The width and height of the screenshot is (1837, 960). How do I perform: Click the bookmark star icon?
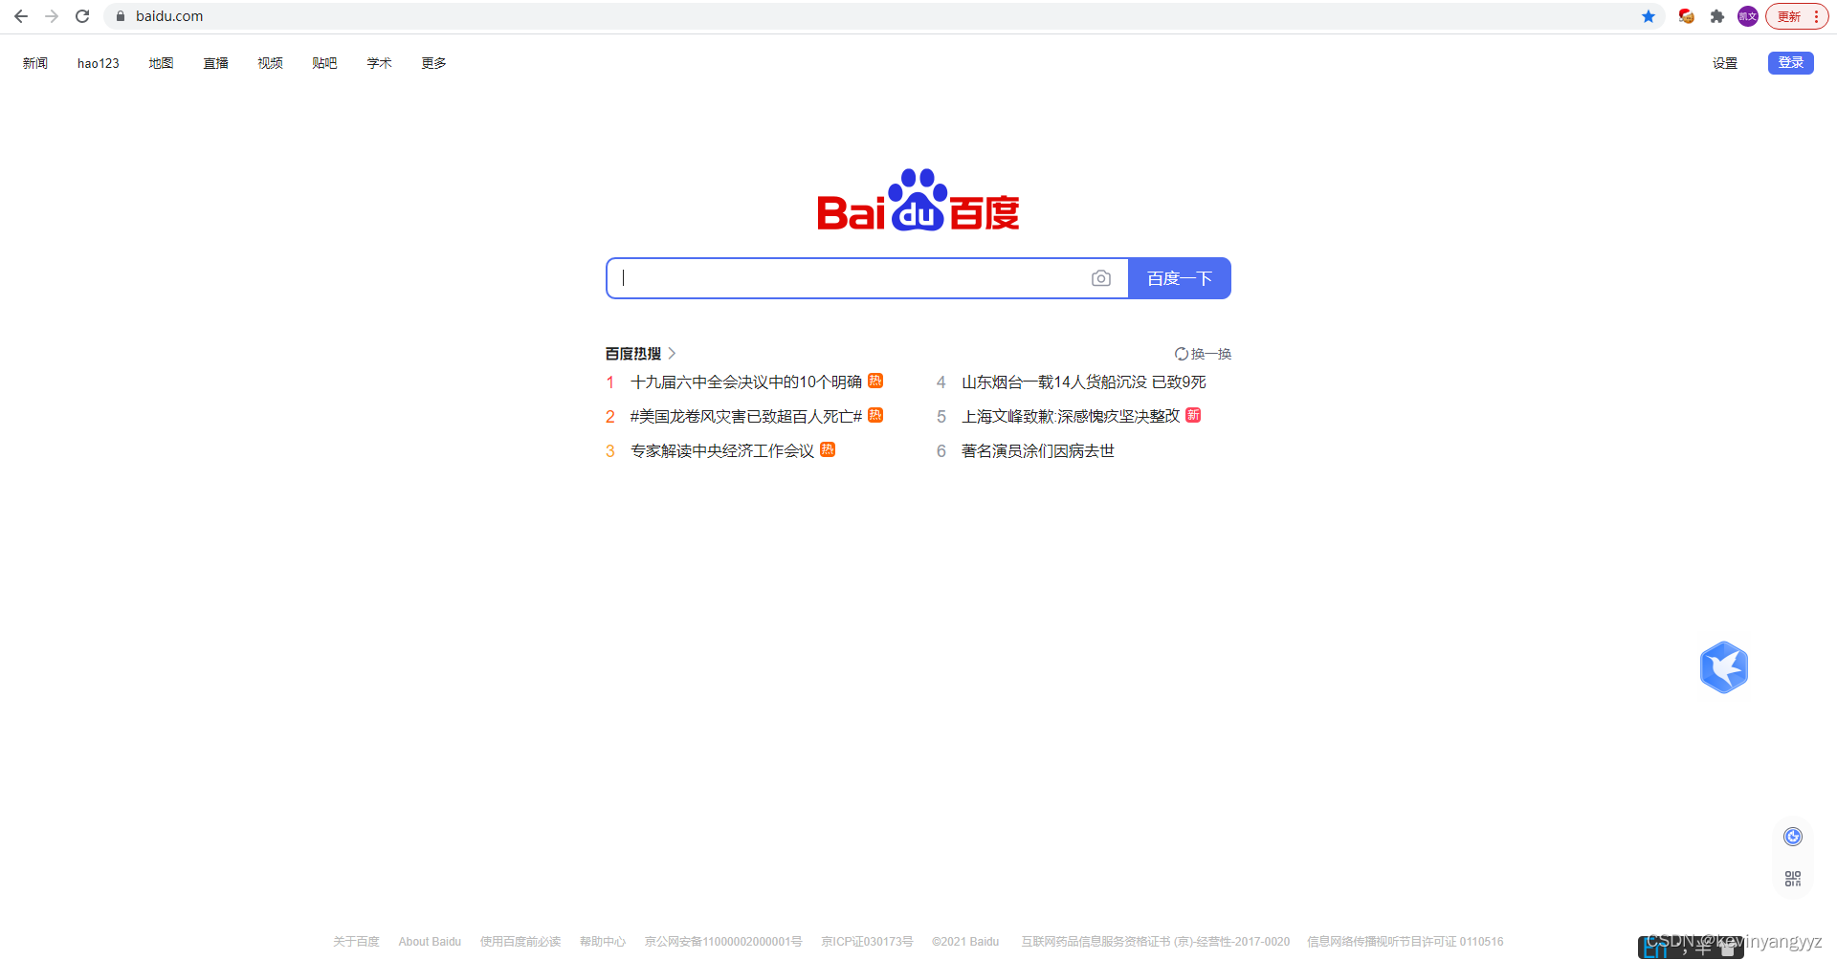1649,16
